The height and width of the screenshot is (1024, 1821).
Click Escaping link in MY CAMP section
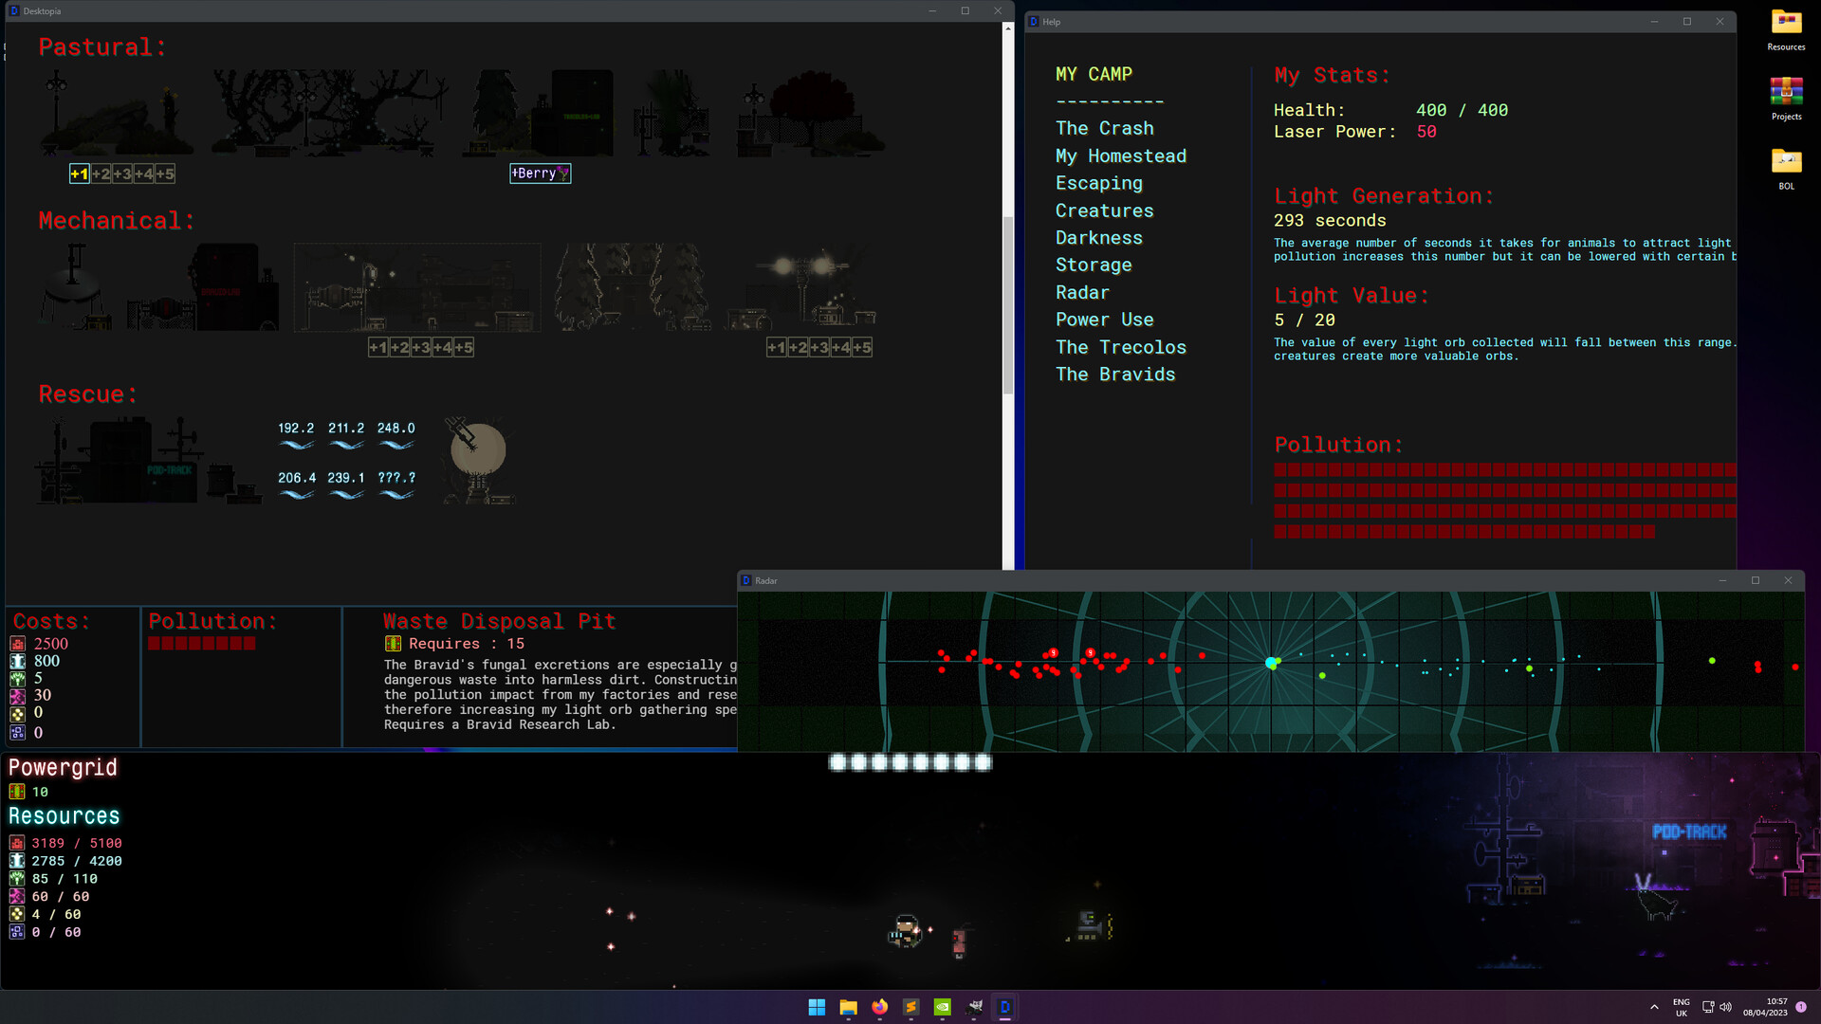(1098, 183)
